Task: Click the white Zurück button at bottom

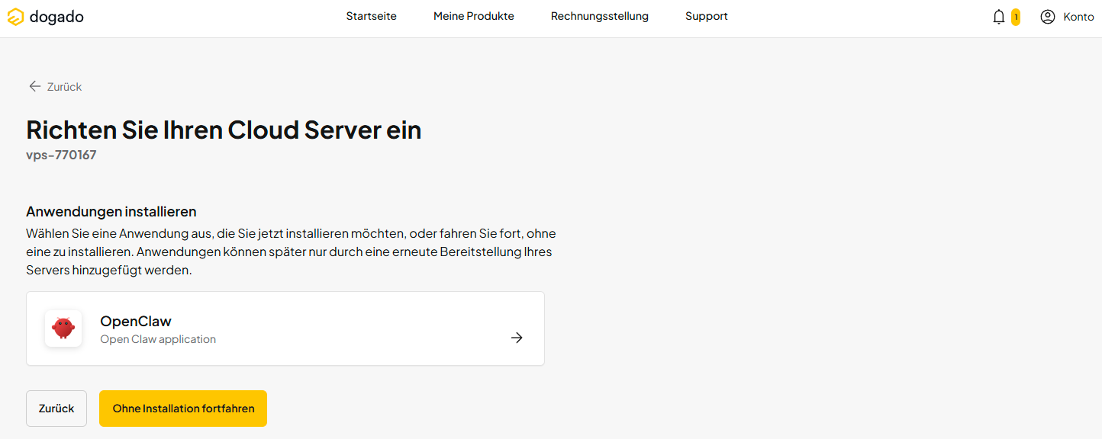Action: pos(56,409)
